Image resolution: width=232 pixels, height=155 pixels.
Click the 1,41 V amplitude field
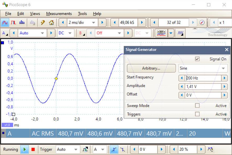pyautogui.click(x=203, y=87)
